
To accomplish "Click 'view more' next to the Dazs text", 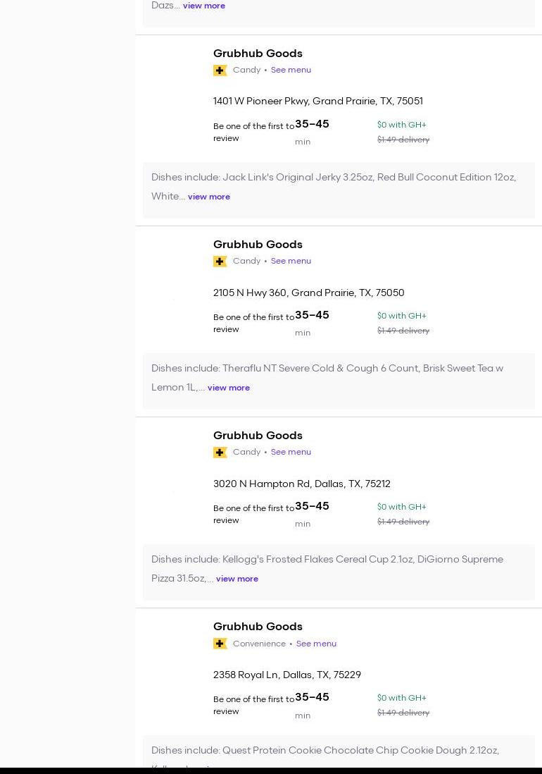I will [203, 6].
